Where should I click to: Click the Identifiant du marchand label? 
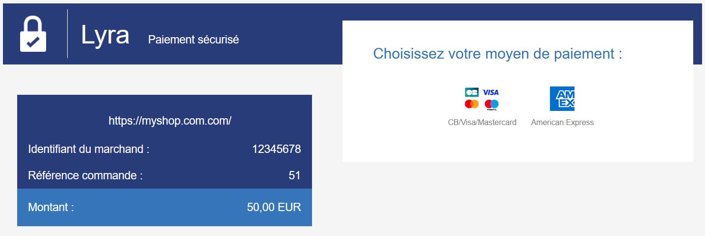[x=89, y=149]
